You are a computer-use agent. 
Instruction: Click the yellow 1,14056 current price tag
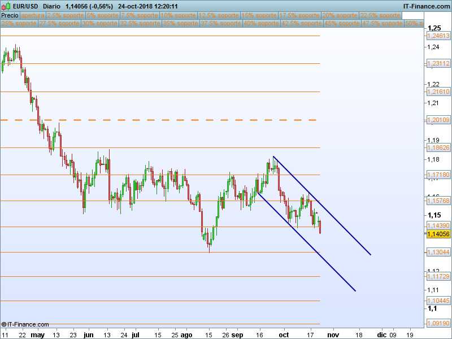coord(438,234)
